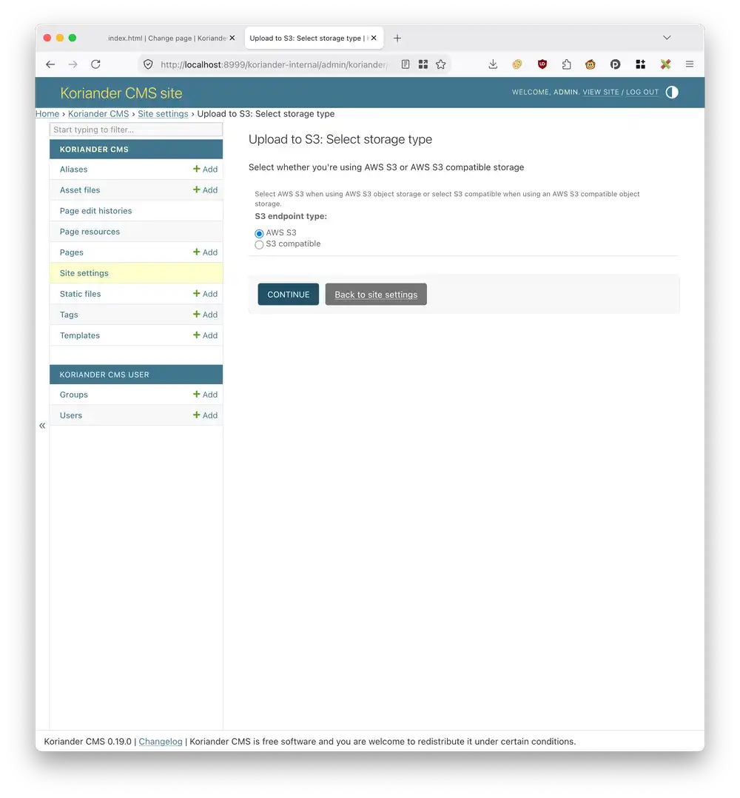Close the Upload to S3 tab
This screenshot has width=740, height=798.
(x=374, y=38)
